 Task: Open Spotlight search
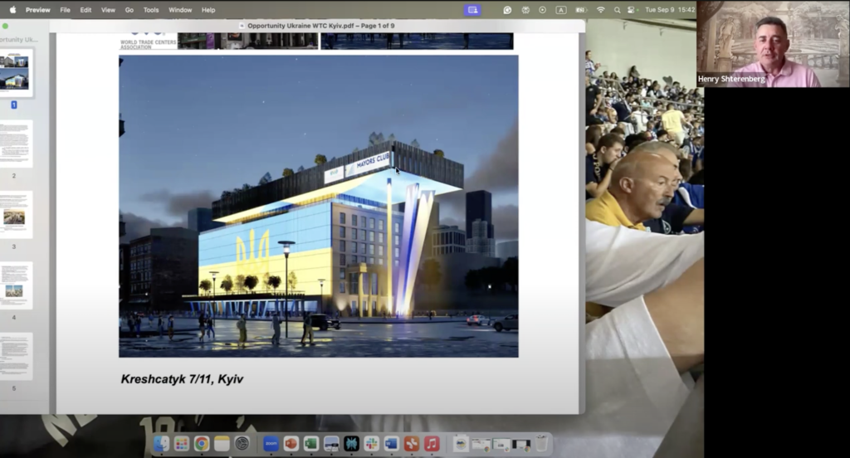click(x=617, y=10)
